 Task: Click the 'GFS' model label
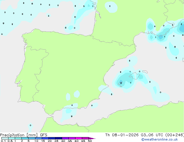[44, 135]
